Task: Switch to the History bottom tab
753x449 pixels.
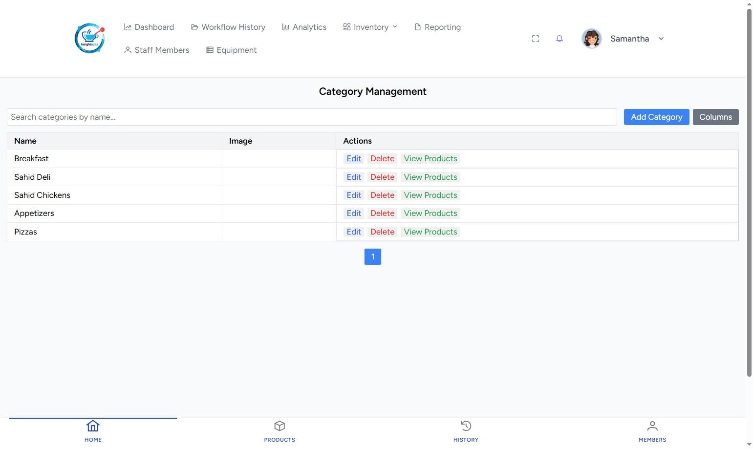Action: (x=466, y=431)
